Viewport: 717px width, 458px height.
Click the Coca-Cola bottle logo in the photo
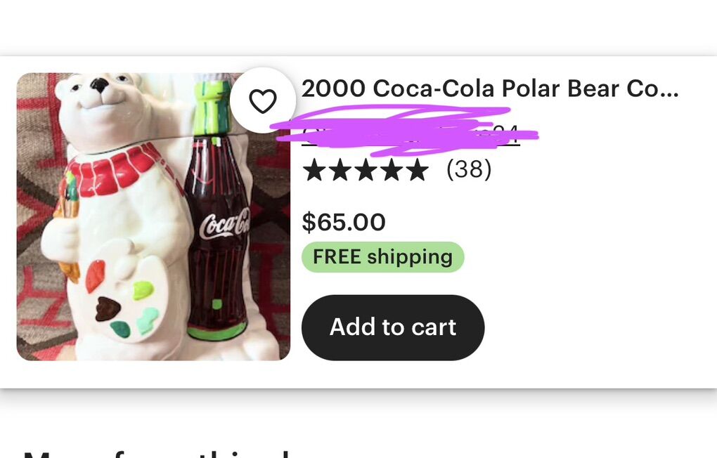tap(224, 225)
